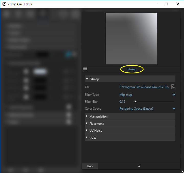Viewport: 184px width, 173px height.
Task: Click the resize grip corner icon
Action: [182, 172]
